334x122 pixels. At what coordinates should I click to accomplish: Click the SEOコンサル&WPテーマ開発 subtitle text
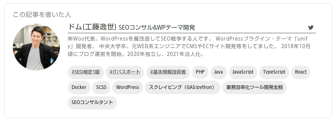(x=157, y=28)
